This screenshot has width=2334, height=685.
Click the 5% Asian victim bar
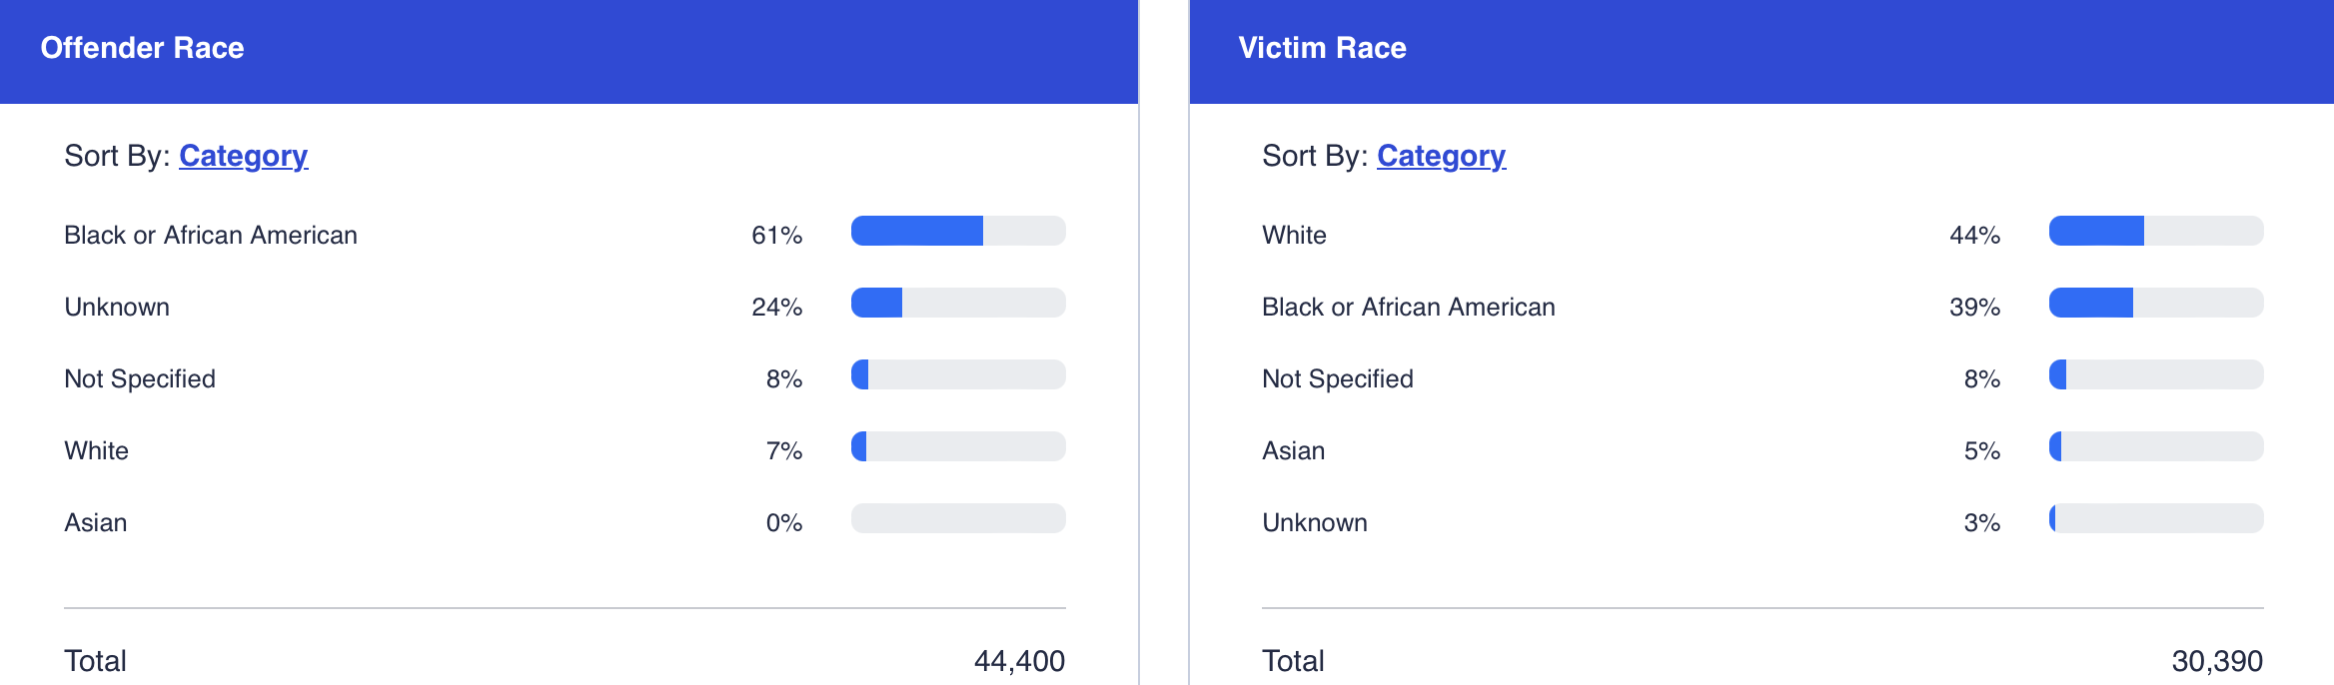(x=2155, y=446)
